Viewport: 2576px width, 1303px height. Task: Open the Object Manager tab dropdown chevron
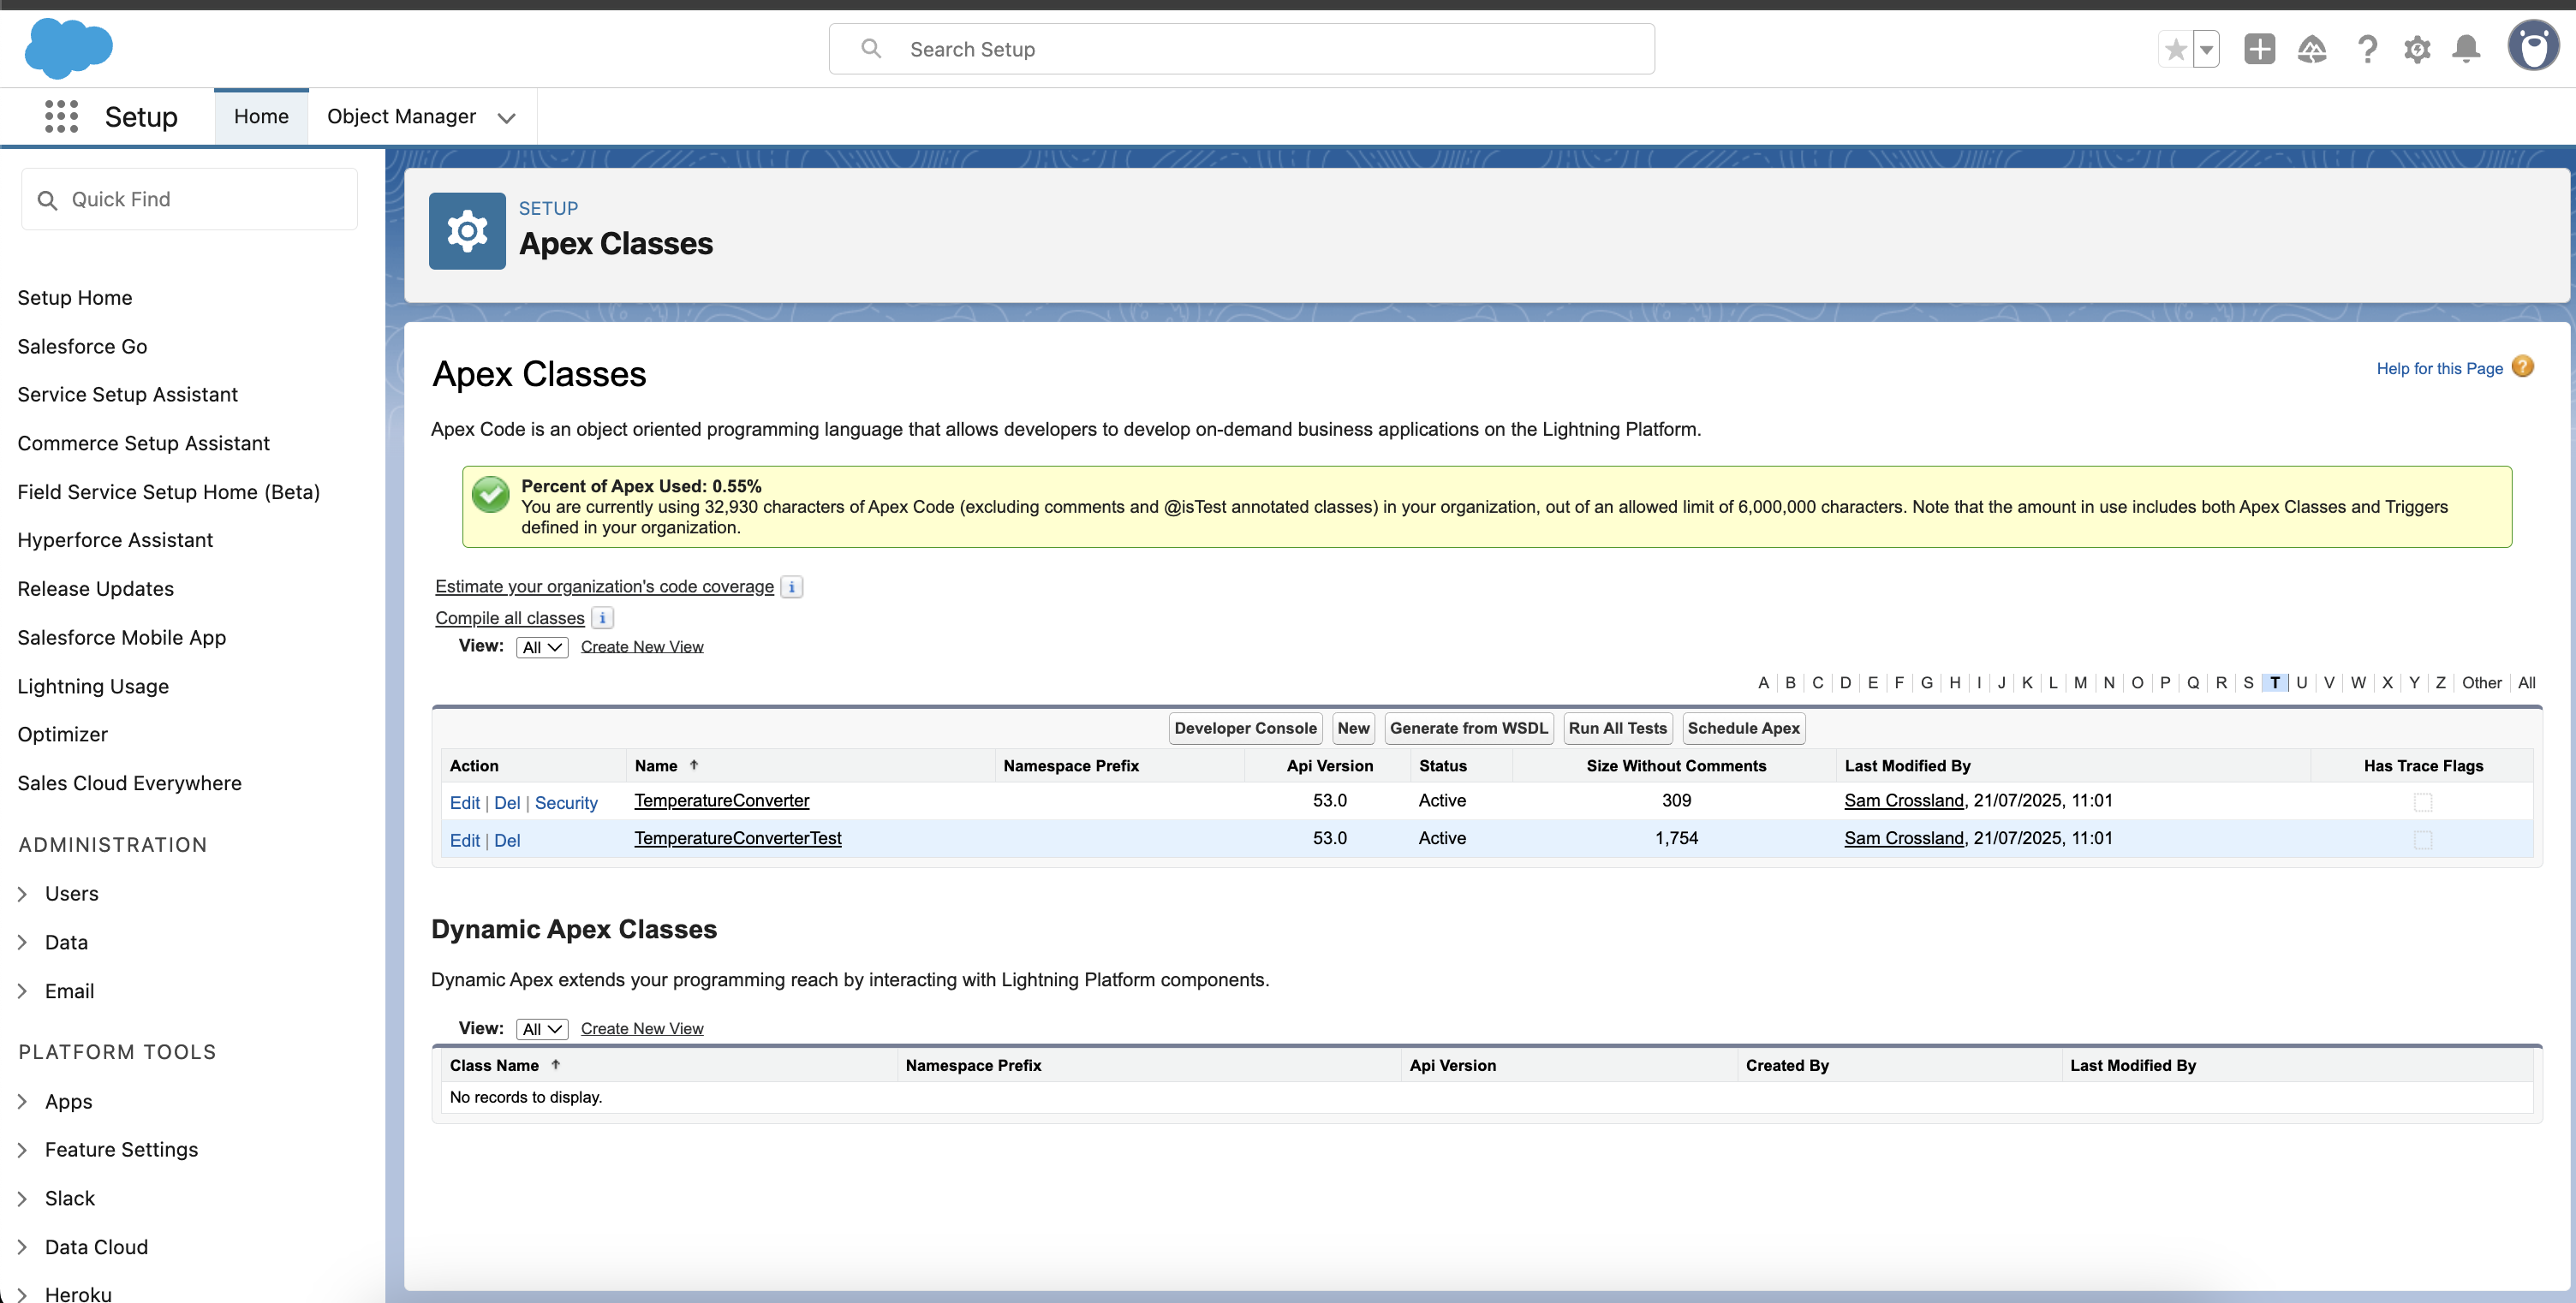[x=507, y=117]
